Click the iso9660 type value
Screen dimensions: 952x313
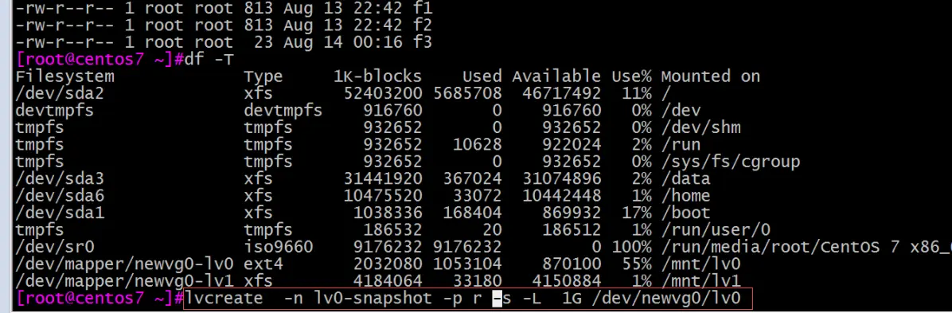(x=278, y=247)
